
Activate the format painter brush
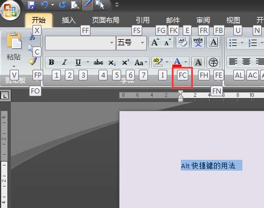pos(32,62)
